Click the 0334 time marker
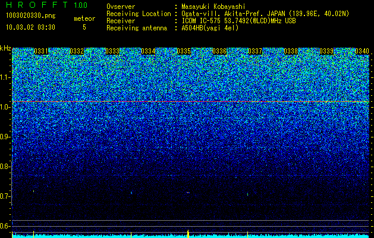This screenshot has height=238, width=374. click(148, 51)
